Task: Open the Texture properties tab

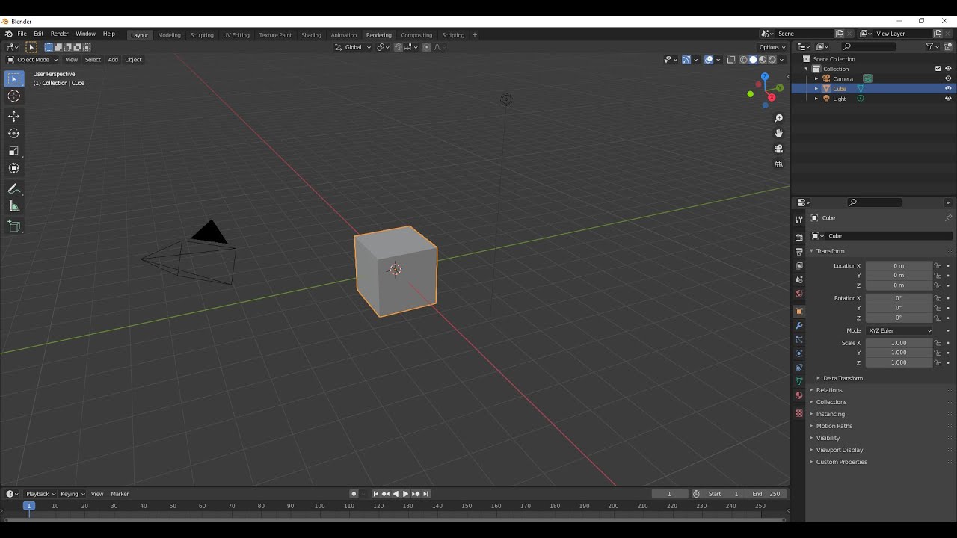Action: point(798,413)
